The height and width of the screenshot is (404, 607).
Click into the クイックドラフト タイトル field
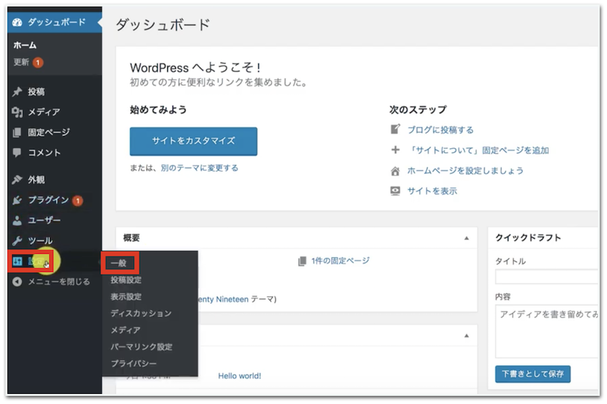[547, 277]
